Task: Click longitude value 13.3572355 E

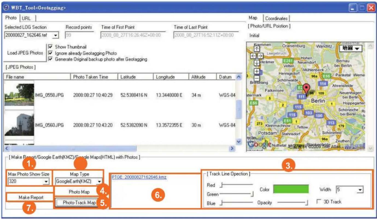Action: [x=169, y=125]
